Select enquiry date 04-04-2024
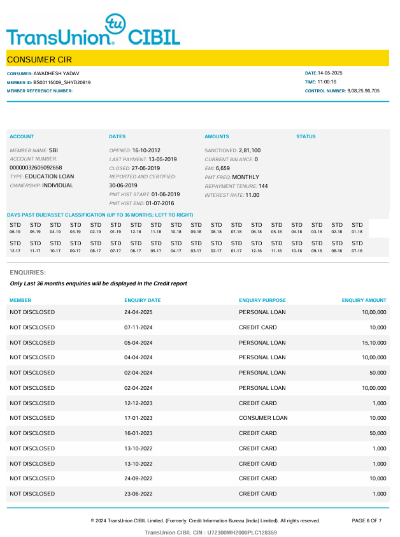Screen dimensions: 400x537 pyautogui.click(x=138, y=357)
